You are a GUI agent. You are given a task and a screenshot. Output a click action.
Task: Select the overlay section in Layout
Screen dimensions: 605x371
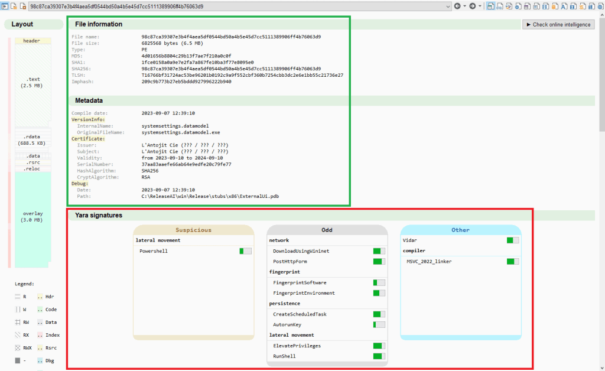(x=33, y=217)
